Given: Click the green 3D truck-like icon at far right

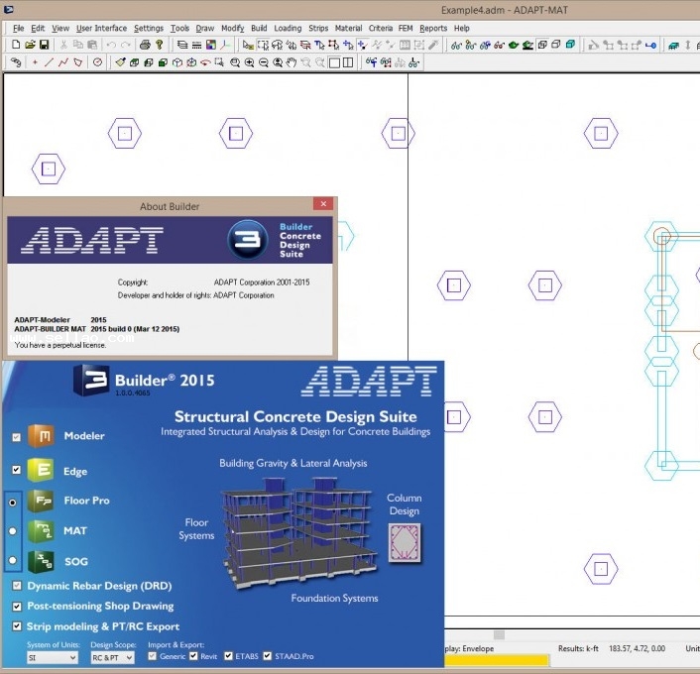Looking at the screenshot, I should [x=673, y=45].
